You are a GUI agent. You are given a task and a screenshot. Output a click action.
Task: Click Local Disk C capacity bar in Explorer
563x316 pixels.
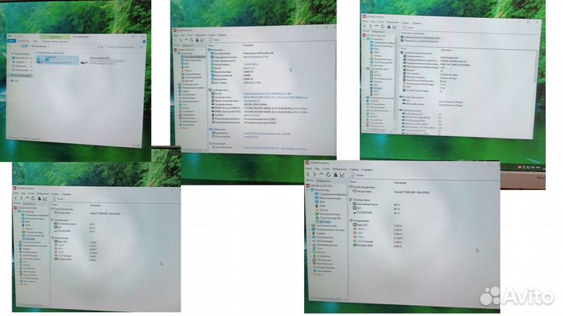click(x=59, y=61)
